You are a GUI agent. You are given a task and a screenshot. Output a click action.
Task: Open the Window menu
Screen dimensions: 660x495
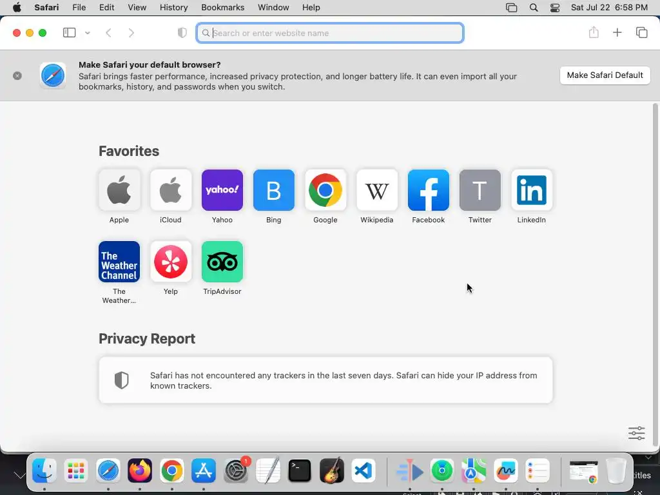[x=273, y=8]
